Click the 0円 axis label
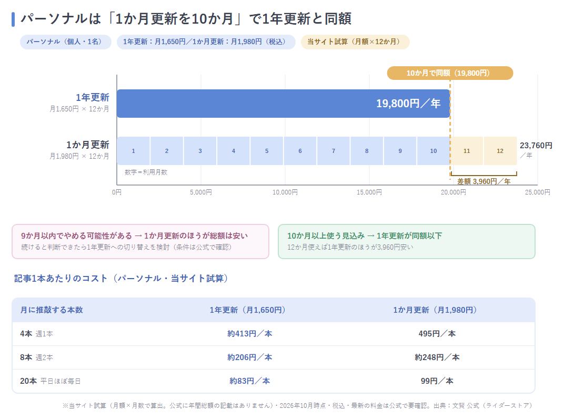Viewport: 564px width, 420px height. tap(117, 192)
